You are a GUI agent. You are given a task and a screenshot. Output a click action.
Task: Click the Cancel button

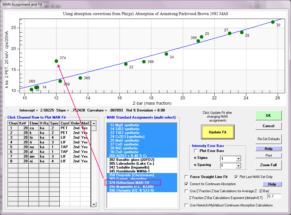coord(269,126)
